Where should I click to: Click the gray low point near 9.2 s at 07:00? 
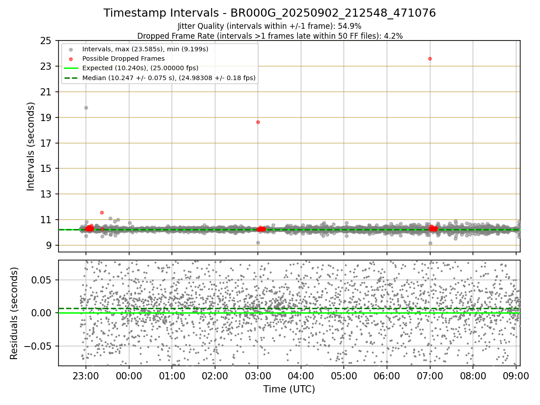pos(430,243)
